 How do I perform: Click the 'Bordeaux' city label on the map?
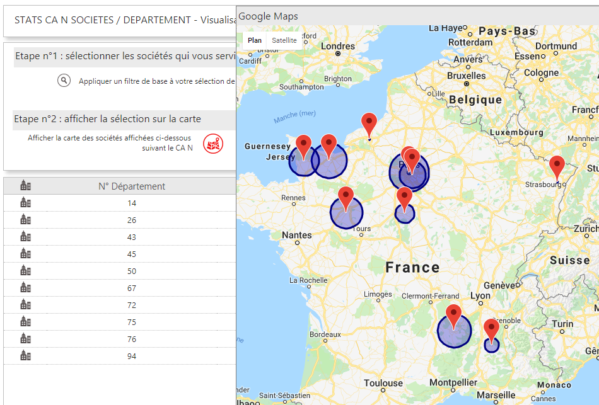pos(325,334)
